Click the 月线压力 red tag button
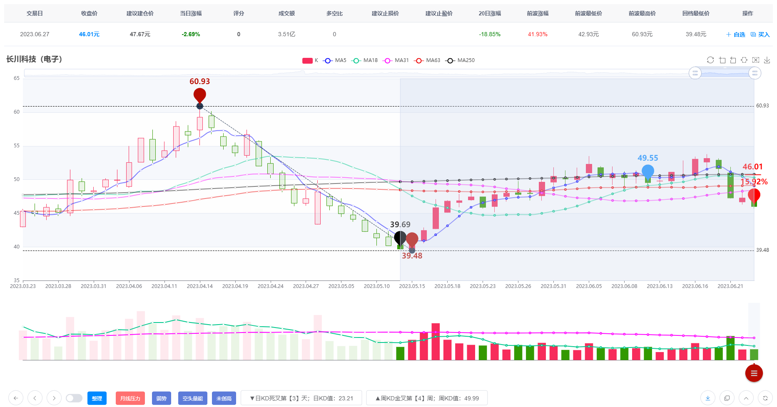This screenshot has height=407, width=777. click(x=130, y=398)
